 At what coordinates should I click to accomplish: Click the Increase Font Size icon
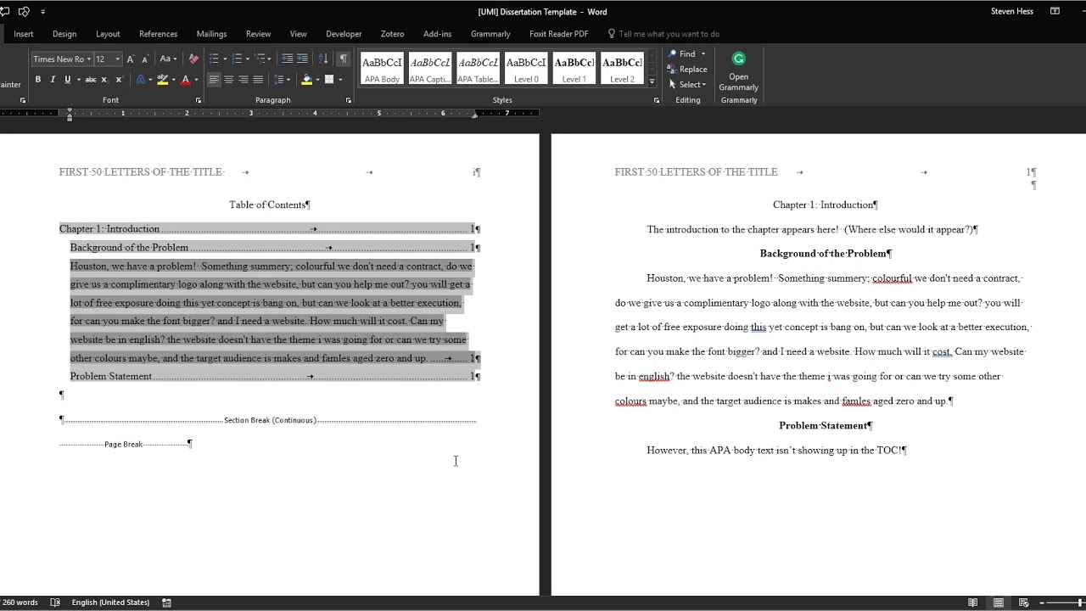pos(131,59)
